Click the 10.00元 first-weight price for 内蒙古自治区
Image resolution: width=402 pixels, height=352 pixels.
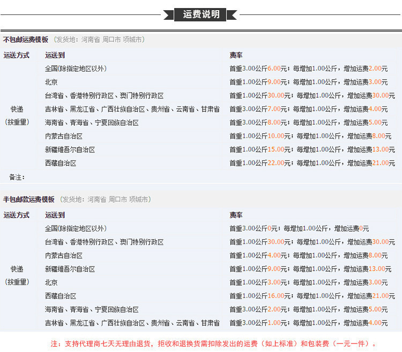click(x=279, y=136)
